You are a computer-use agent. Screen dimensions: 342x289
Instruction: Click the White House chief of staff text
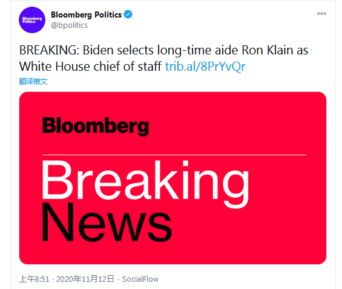tap(90, 67)
